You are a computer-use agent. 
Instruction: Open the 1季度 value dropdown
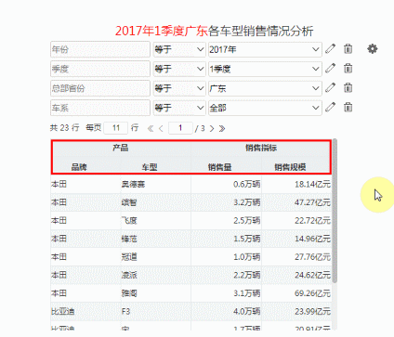pos(265,69)
